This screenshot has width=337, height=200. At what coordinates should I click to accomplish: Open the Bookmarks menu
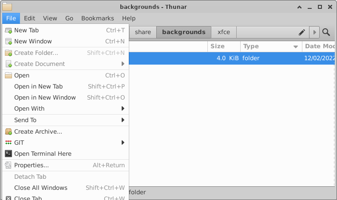98,18
